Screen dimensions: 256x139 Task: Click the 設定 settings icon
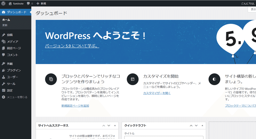(x=4, y=91)
